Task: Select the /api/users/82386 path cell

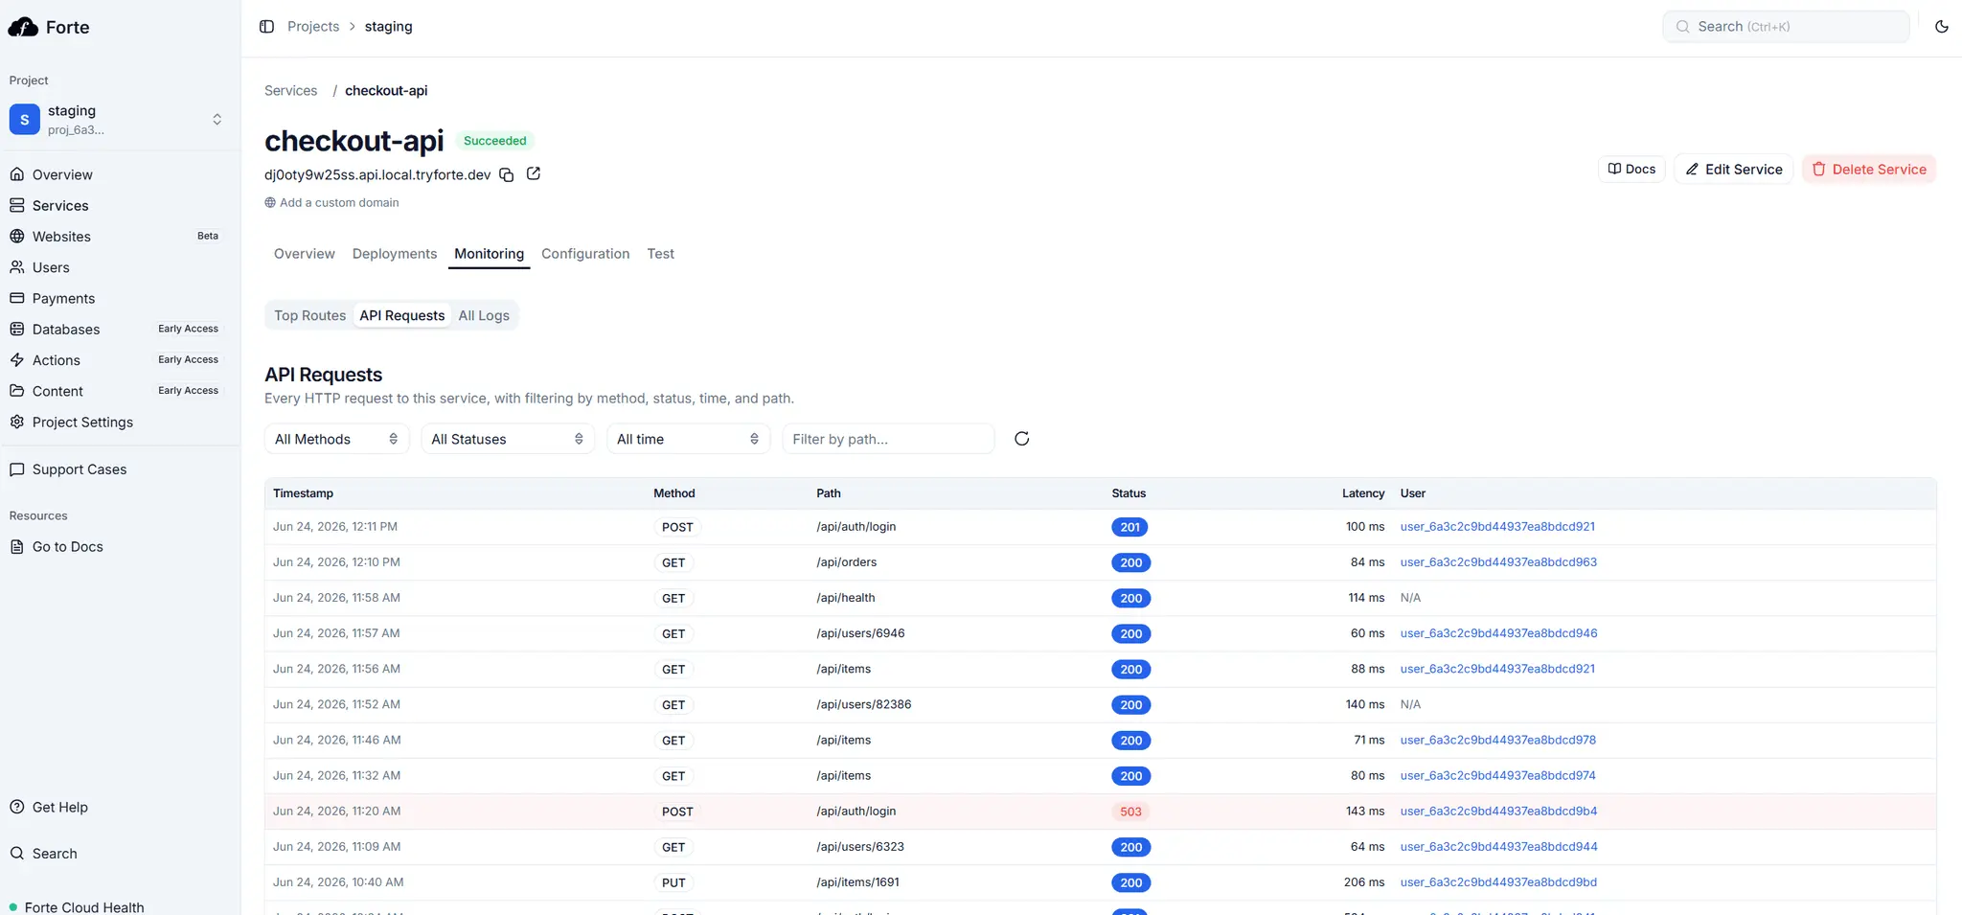Action: tap(863, 704)
